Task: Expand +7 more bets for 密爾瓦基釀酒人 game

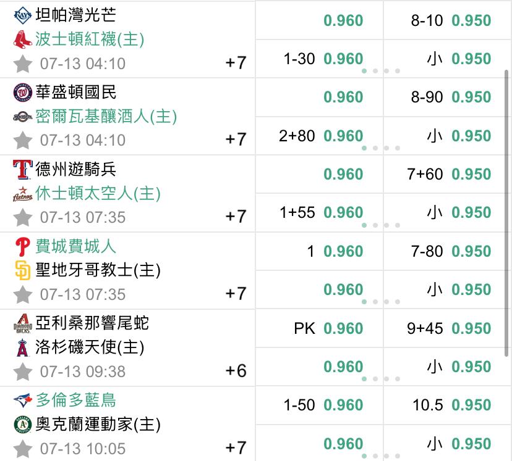Action: (236, 139)
